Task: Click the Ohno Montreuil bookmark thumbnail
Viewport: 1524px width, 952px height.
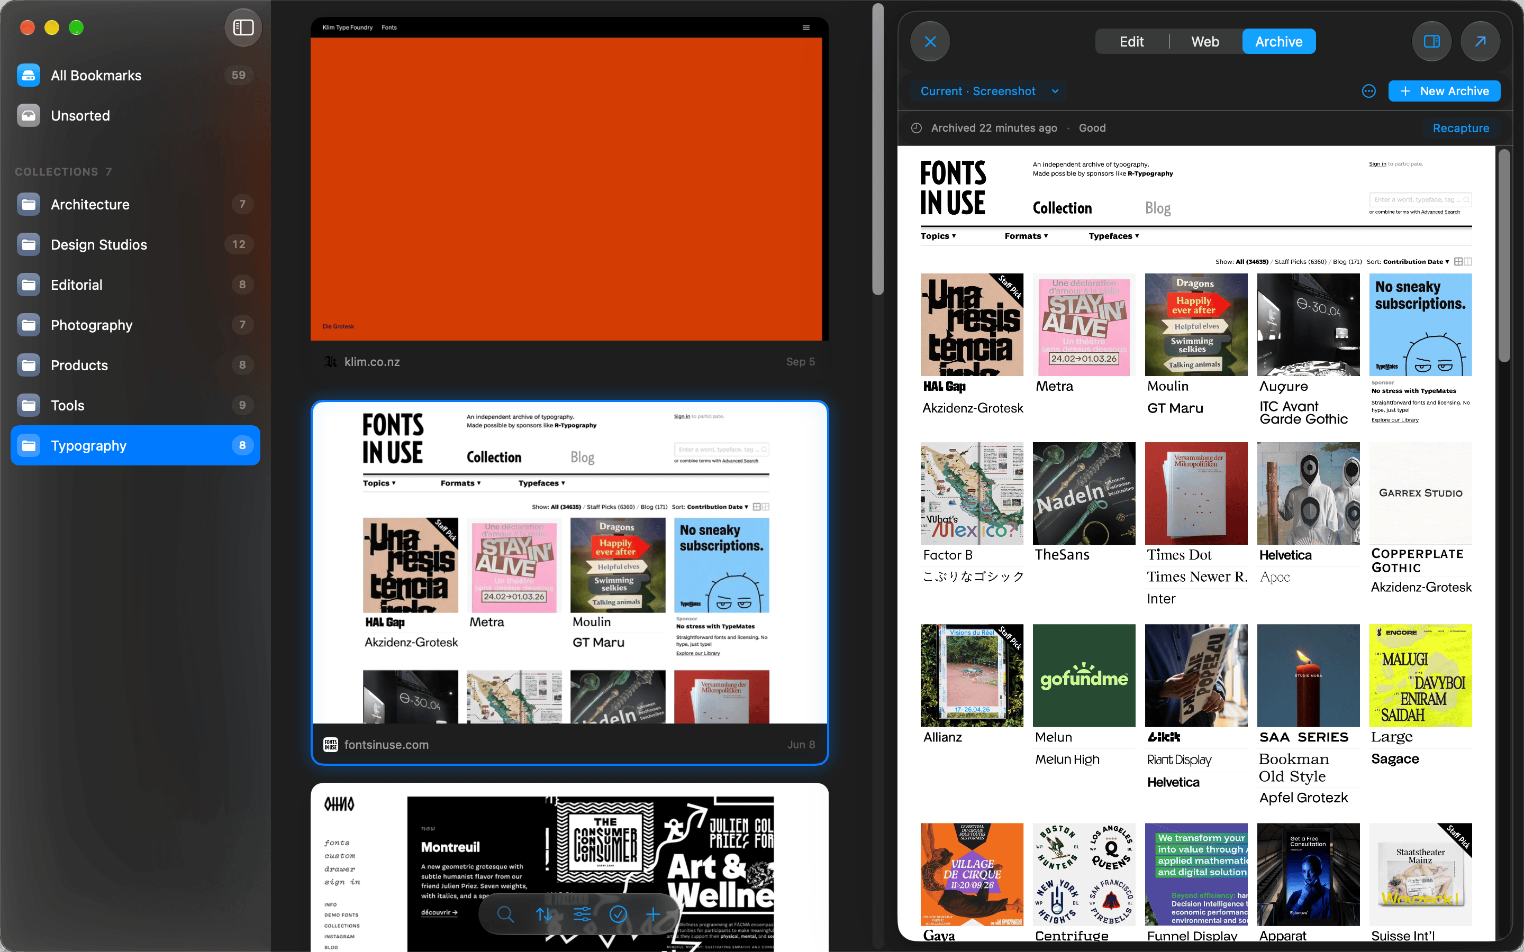Action: click(569, 867)
